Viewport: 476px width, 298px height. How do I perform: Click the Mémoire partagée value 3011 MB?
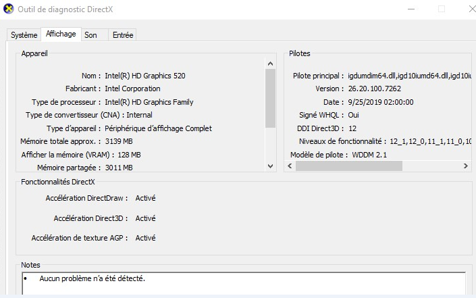point(119,168)
